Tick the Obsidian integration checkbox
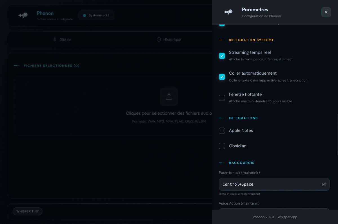This screenshot has width=338, height=224. (222, 146)
